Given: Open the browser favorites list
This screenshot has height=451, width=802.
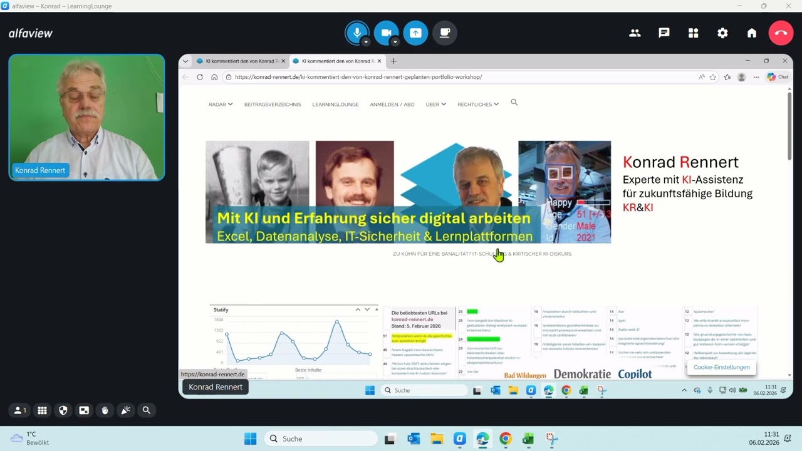Looking at the screenshot, I should pos(727,77).
